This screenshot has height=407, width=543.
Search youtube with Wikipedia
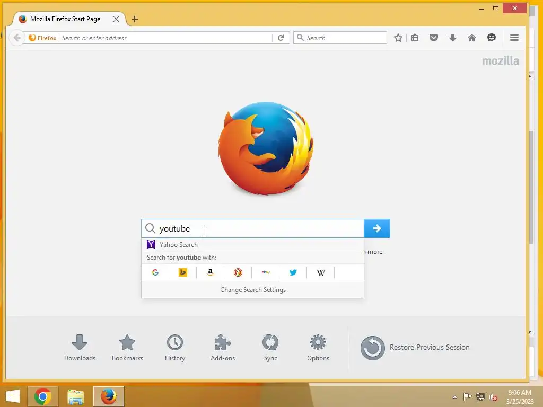click(x=321, y=272)
